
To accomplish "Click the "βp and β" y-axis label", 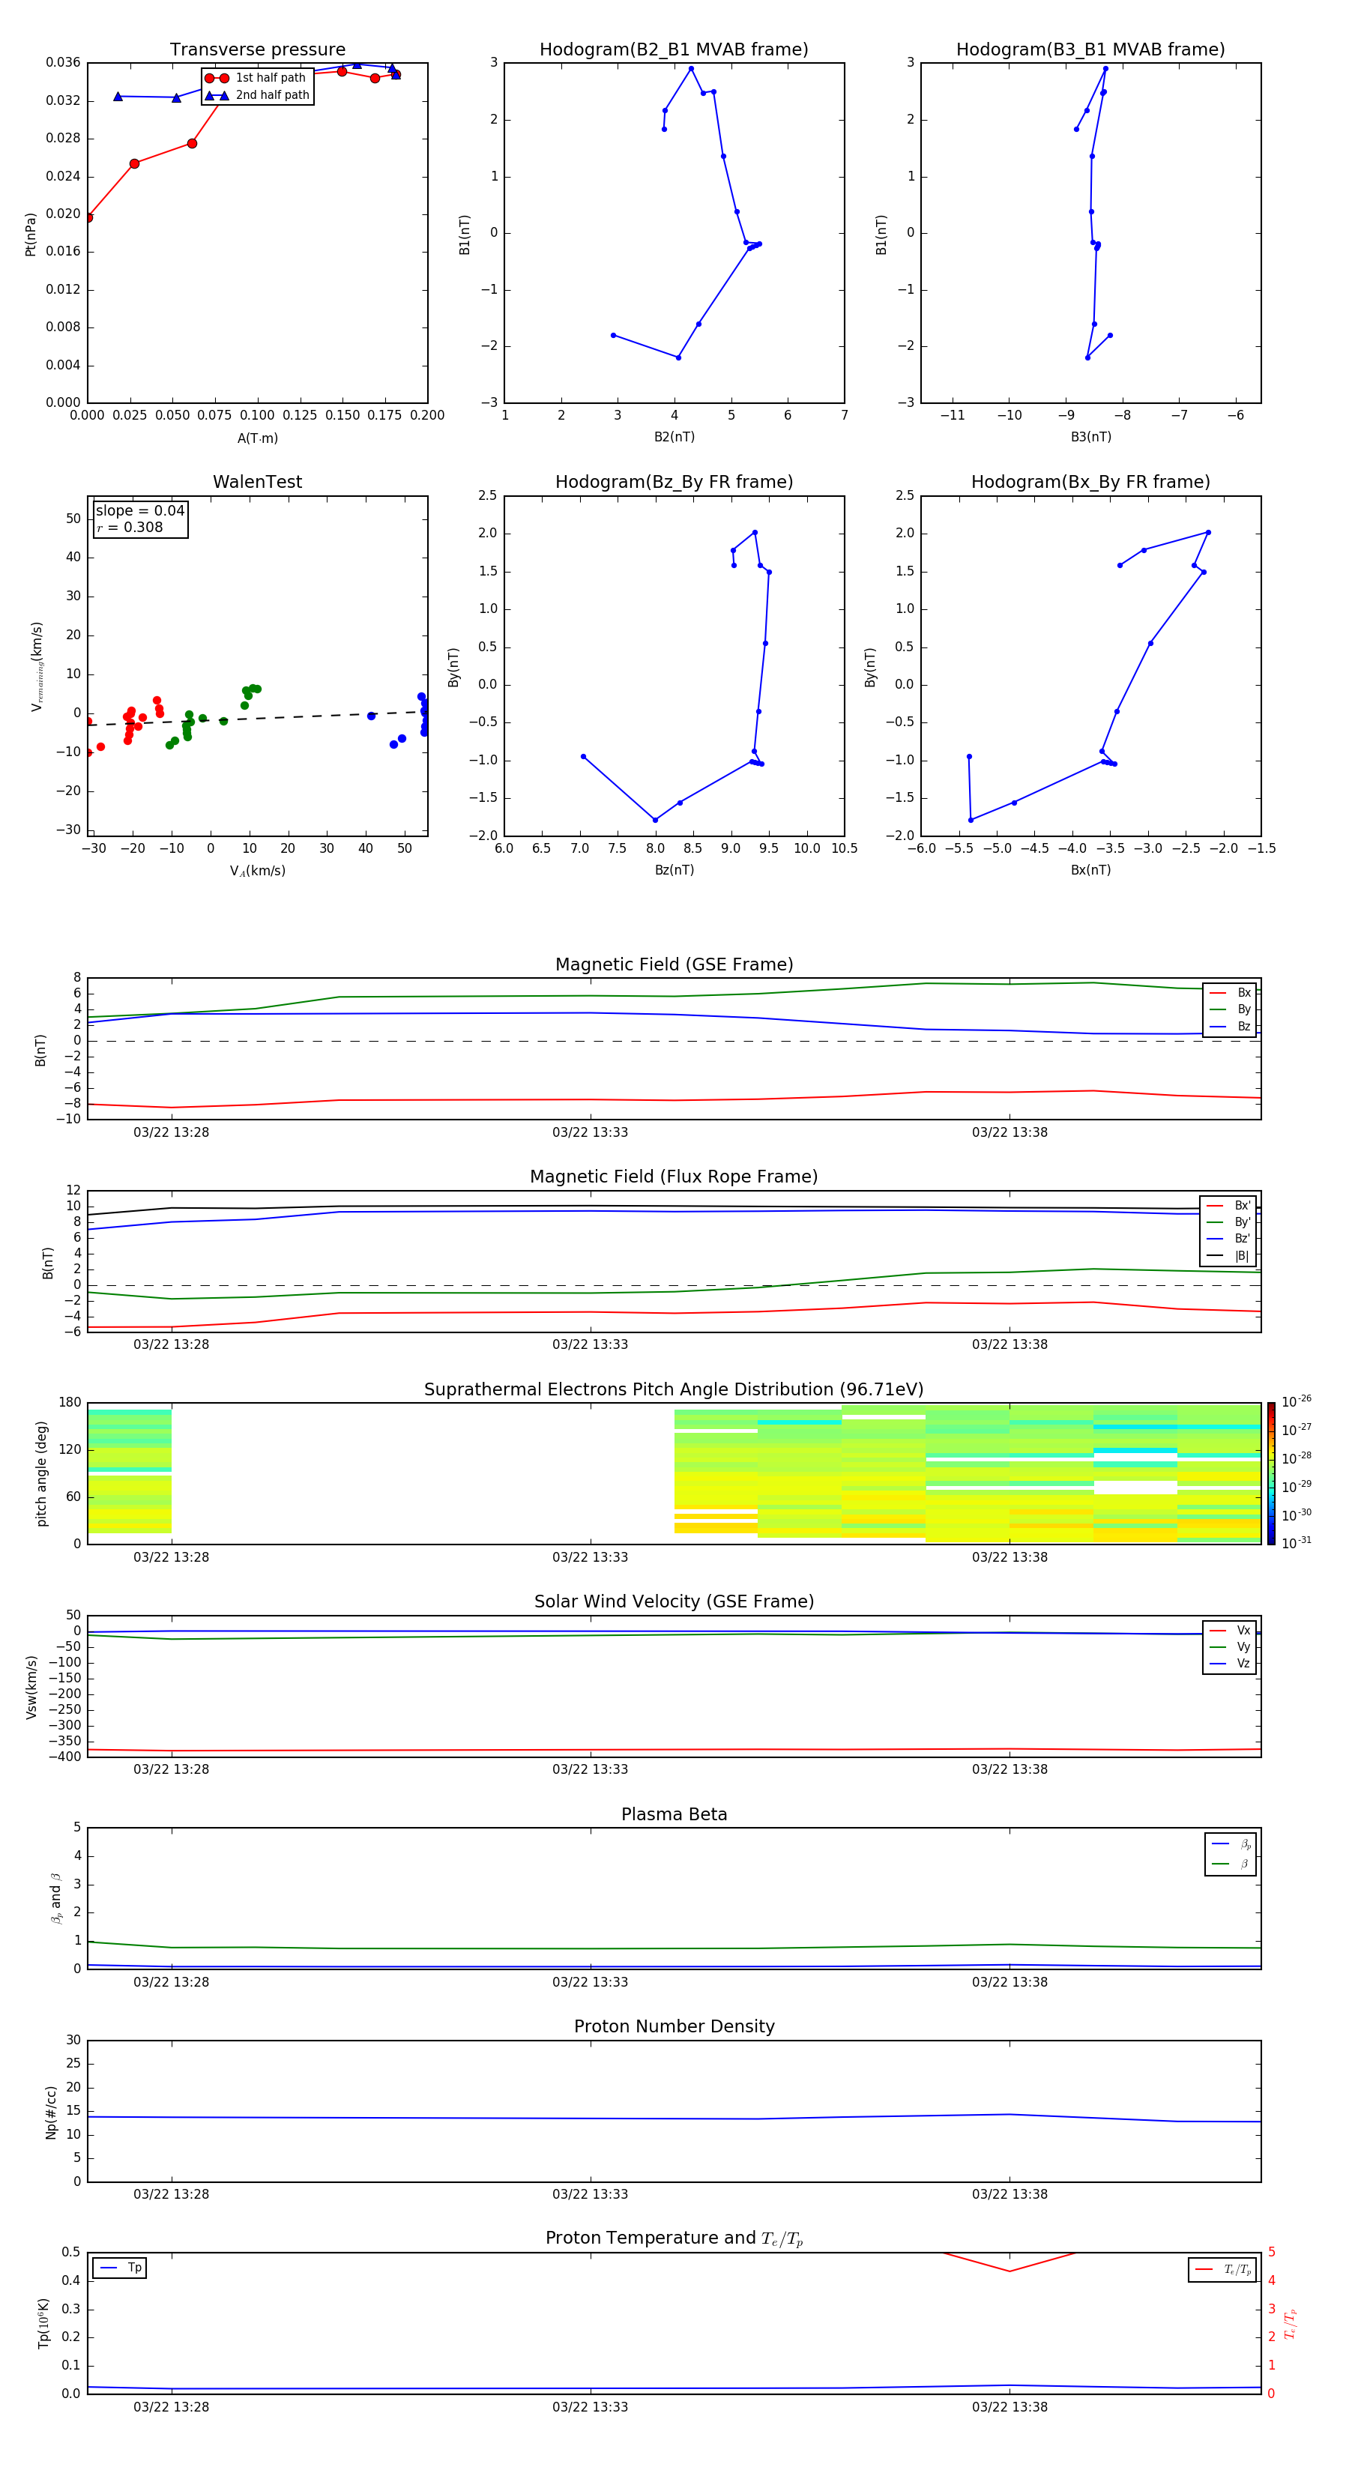I will tap(55, 1899).
